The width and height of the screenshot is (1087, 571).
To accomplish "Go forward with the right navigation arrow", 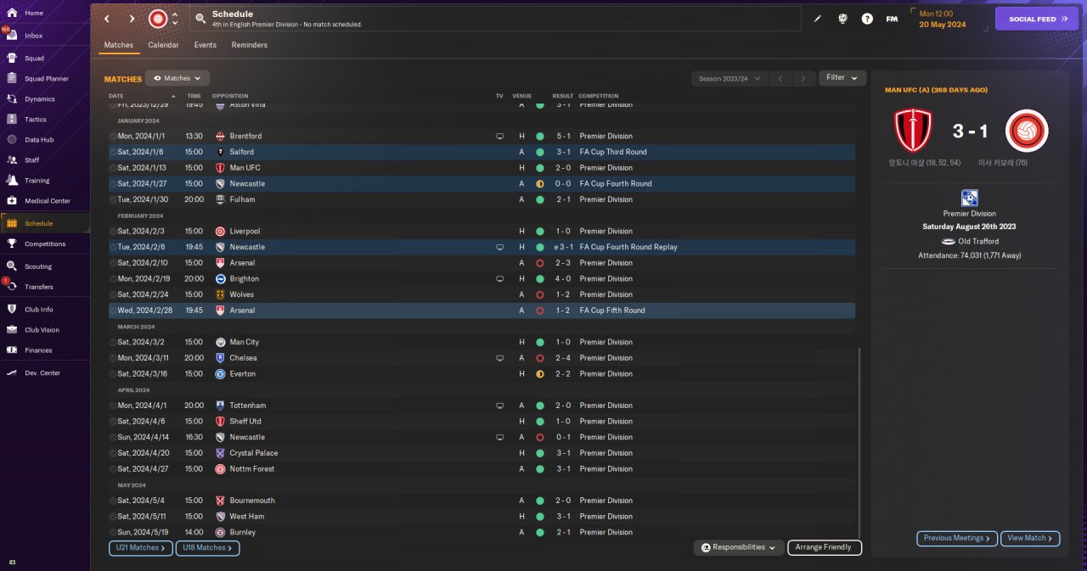I will click(132, 19).
